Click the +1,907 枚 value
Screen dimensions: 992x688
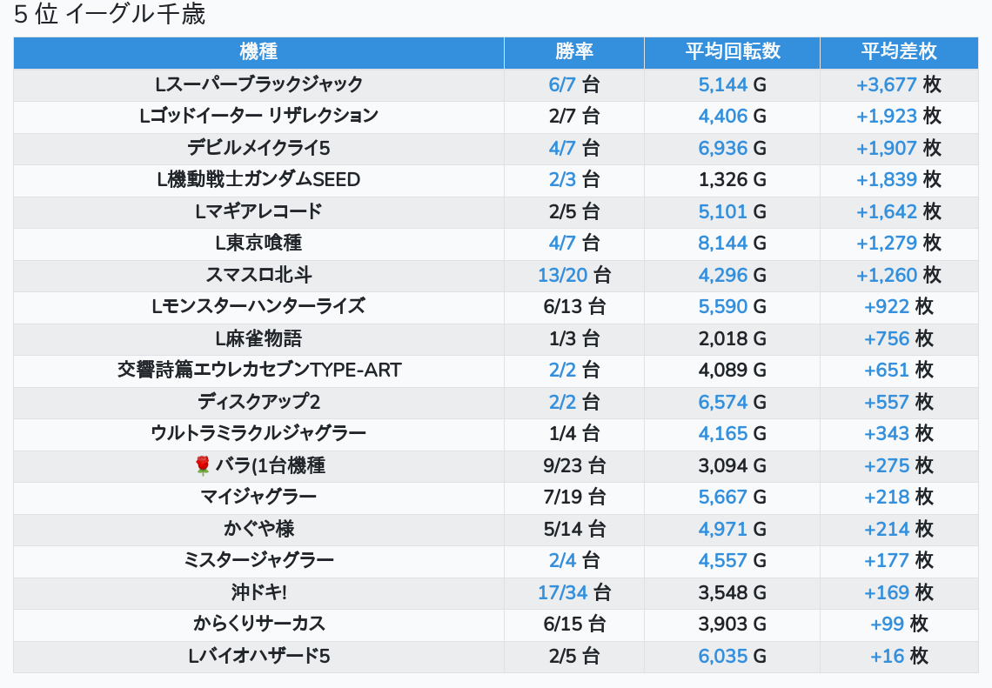pyautogui.click(x=898, y=148)
